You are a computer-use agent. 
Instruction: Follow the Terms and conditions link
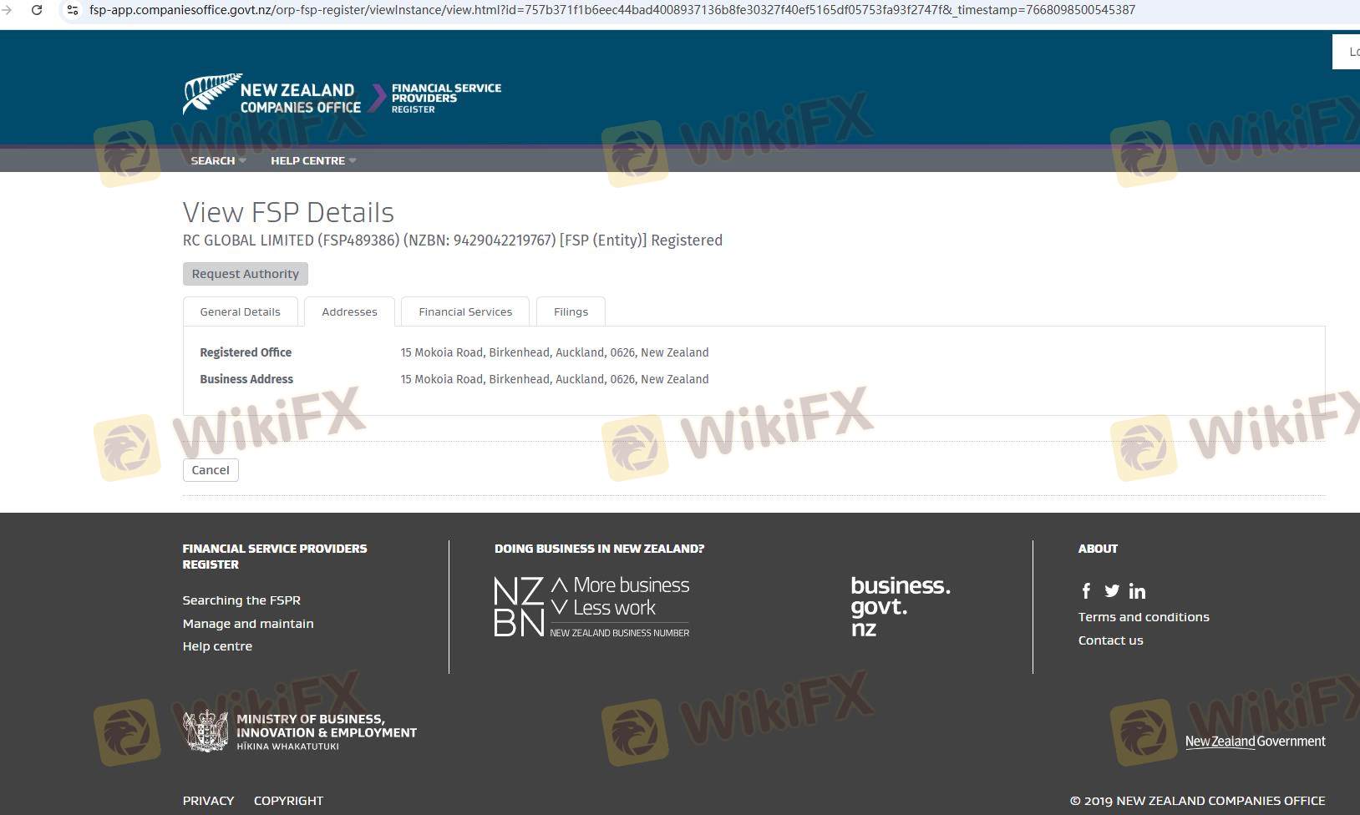point(1144,617)
